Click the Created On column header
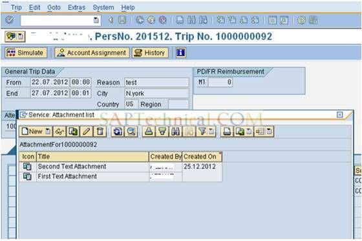The height and width of the screenshot is (241, 362). pos(202,157)
